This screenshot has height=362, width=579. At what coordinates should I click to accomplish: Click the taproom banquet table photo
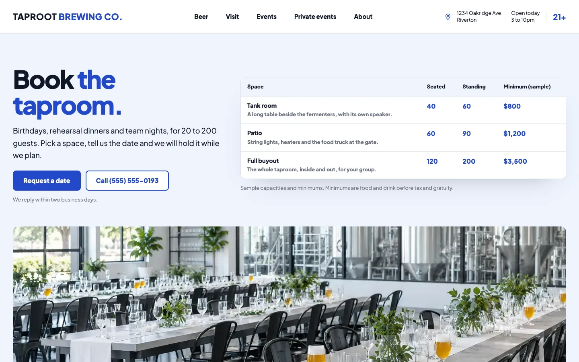point(289,294)
